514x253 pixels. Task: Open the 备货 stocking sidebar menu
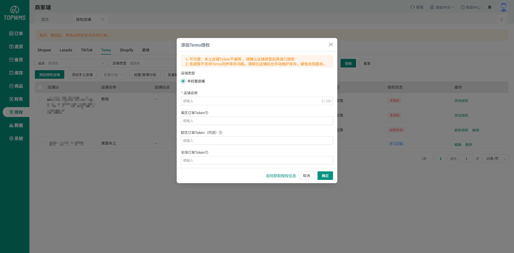pyautogui.click(x=16, y=60)
